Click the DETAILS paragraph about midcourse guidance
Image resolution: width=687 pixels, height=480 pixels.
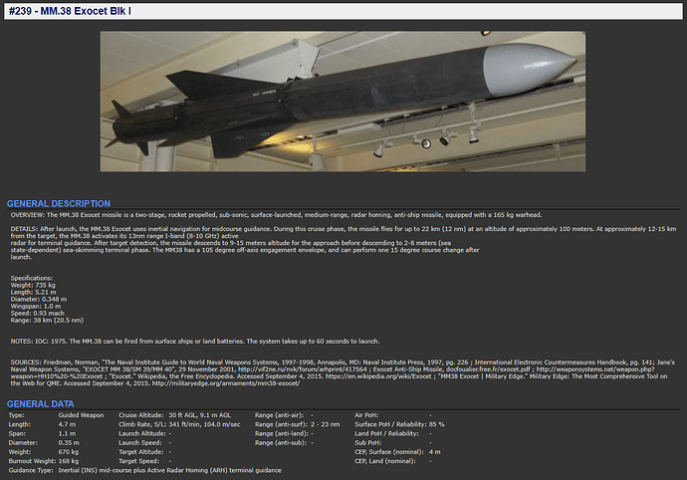point(343,243)
